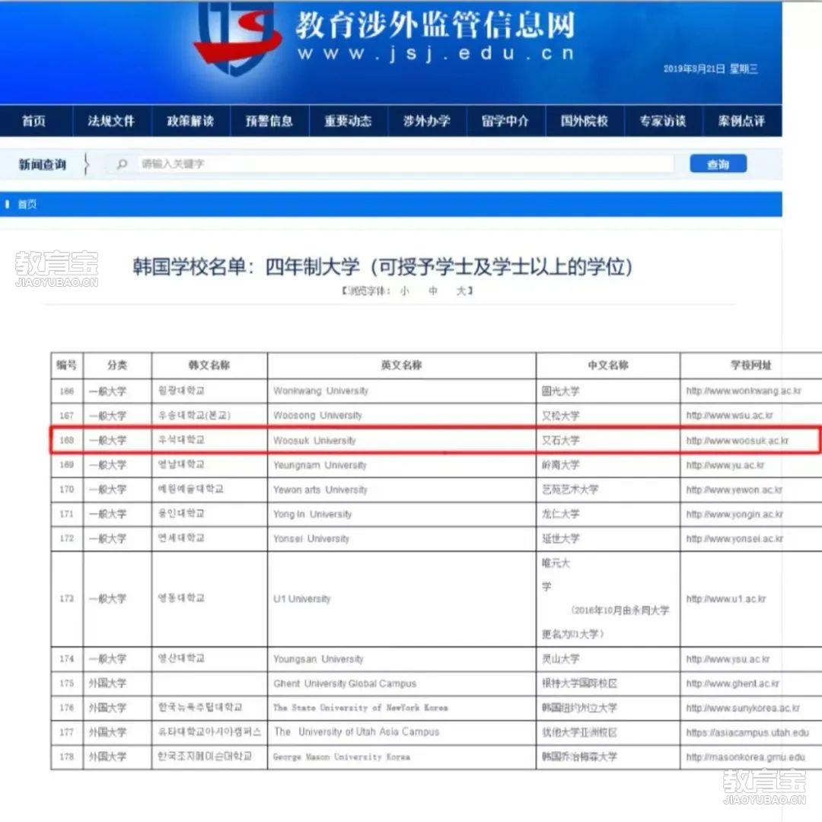Select the Woosuk University cell
The image size is (822, 822).
[x=402, y=441]
